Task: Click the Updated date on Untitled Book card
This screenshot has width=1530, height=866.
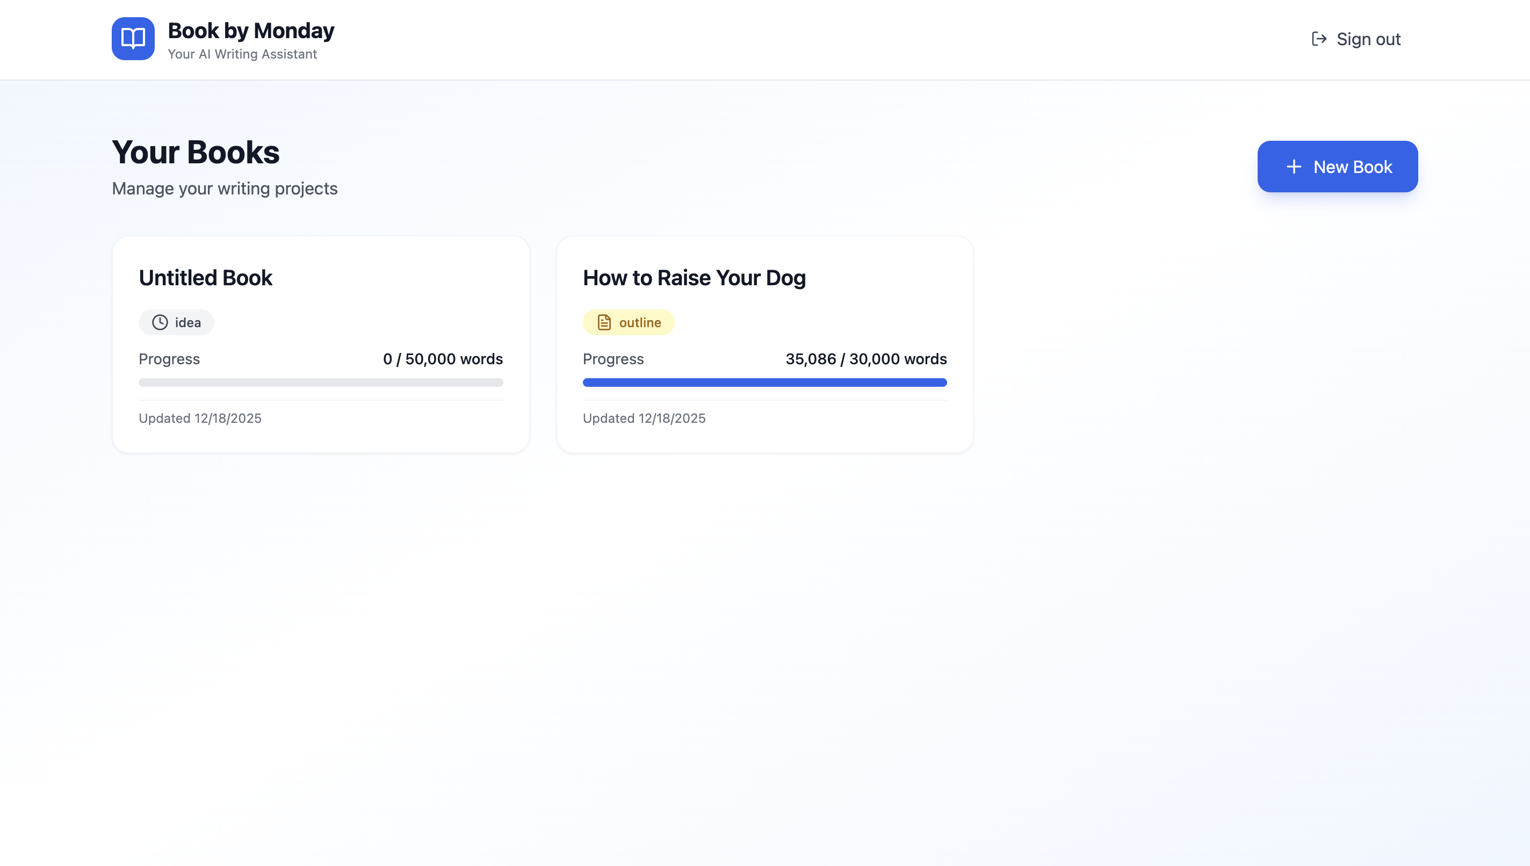Action: point(200,418)
